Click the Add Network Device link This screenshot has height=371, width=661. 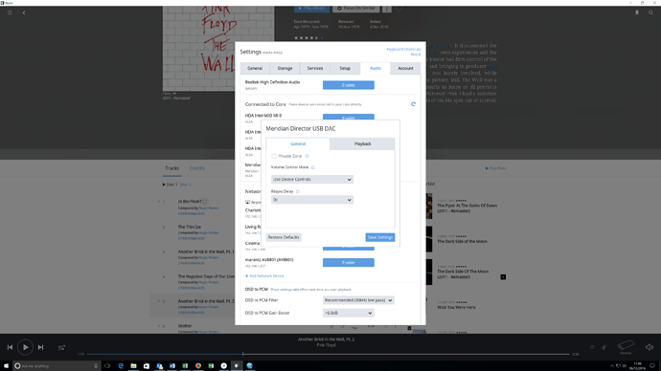pyautogui.click(x=264, y=276)
